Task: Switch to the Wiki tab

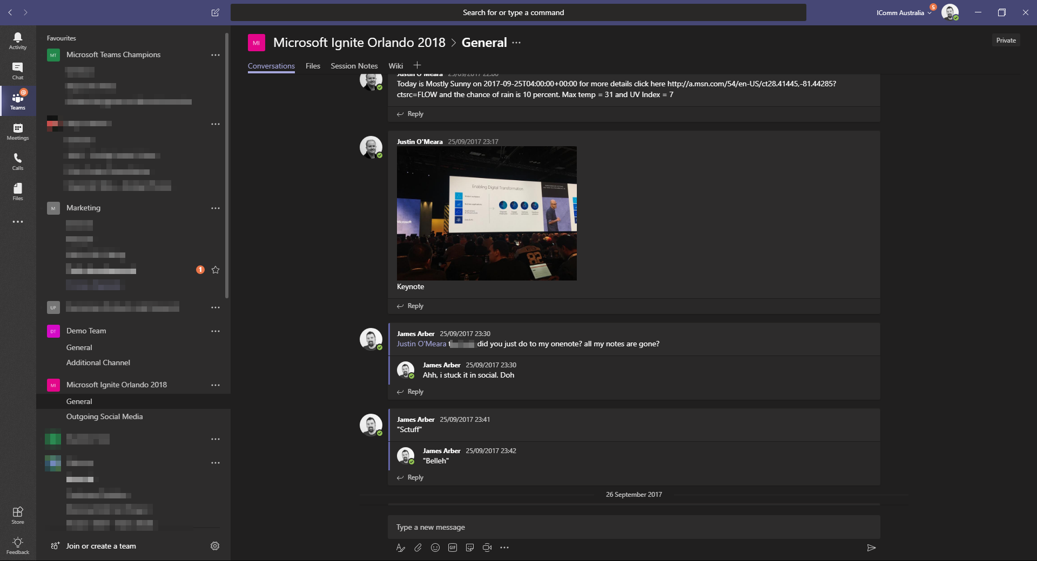Action: [x=396, y=66]
